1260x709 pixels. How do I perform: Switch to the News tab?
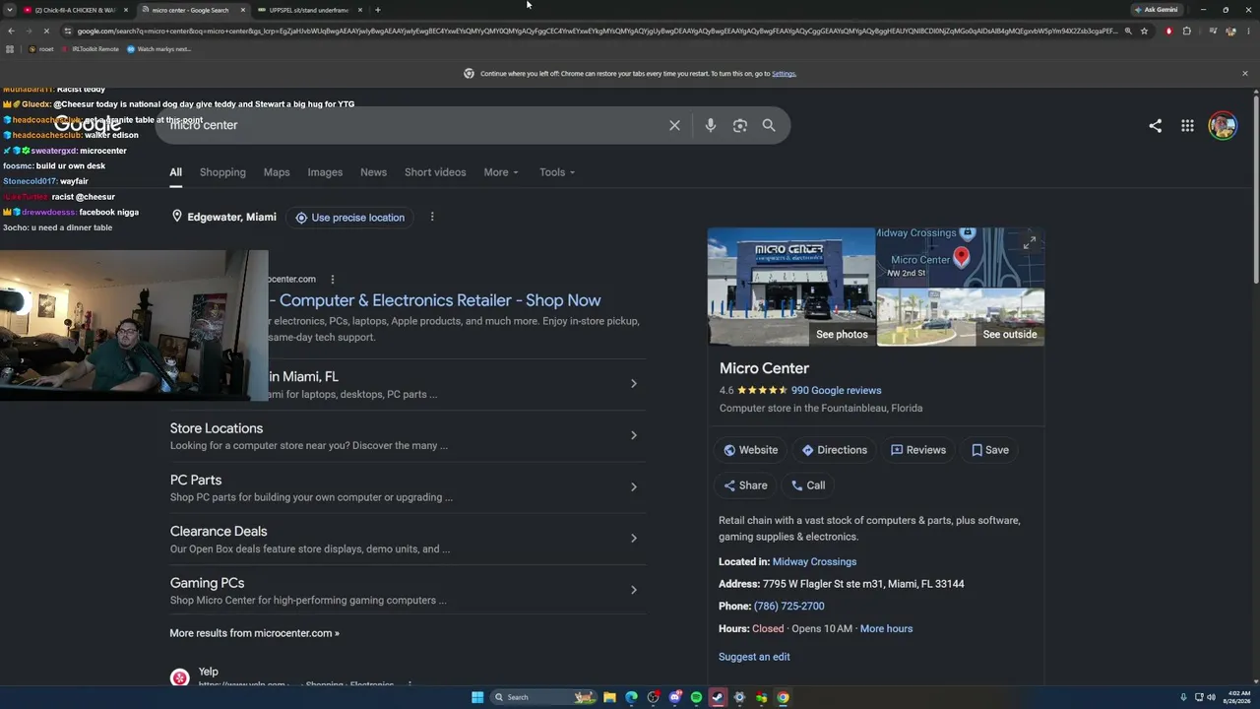click(x=373, y=172)
